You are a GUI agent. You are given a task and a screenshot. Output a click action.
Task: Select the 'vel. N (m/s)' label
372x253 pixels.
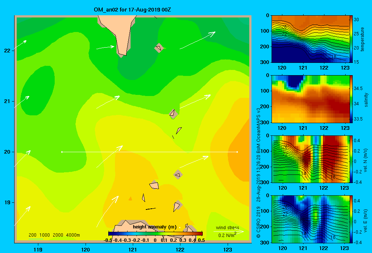tap(366, 160)
